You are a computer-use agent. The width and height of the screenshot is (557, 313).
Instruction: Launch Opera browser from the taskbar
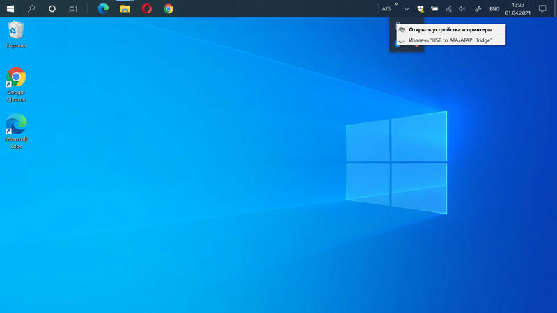tap(146, 8)
